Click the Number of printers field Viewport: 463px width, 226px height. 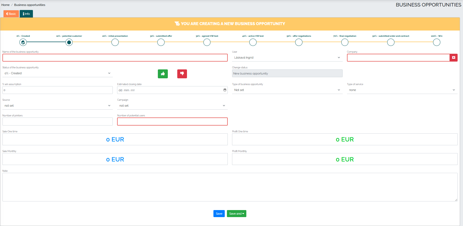tap(57, 122)
